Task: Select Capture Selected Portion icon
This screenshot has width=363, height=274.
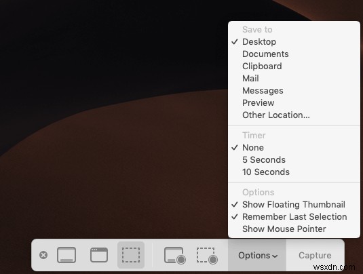Action: coord(131,255)
